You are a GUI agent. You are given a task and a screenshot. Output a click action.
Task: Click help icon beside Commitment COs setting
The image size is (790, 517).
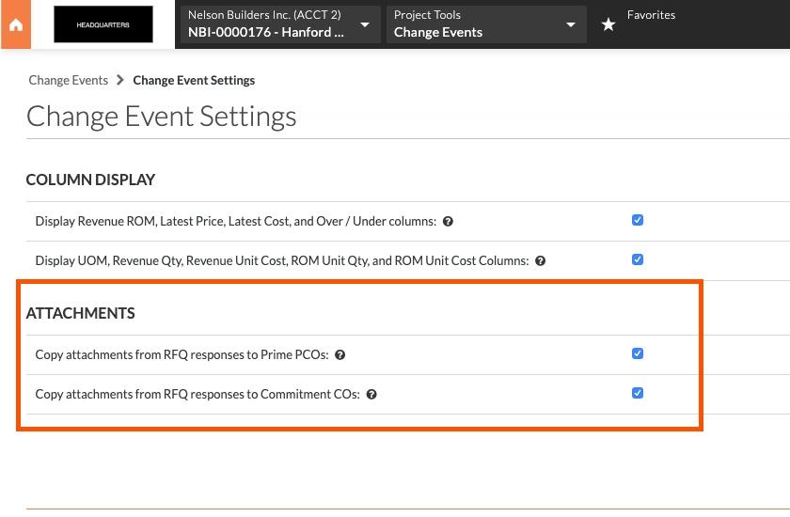[x=371, y=395]
